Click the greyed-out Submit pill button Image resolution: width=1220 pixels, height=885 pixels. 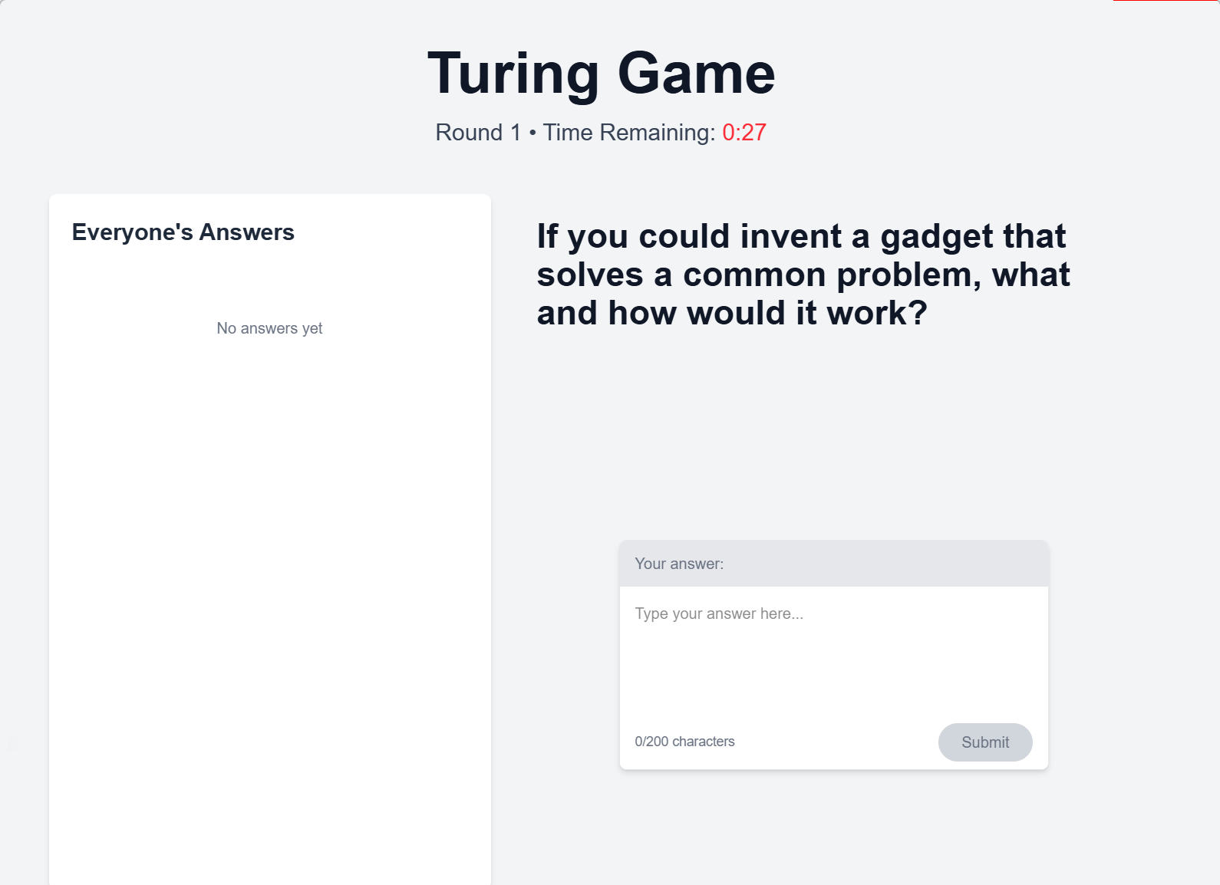click(985, 742)
